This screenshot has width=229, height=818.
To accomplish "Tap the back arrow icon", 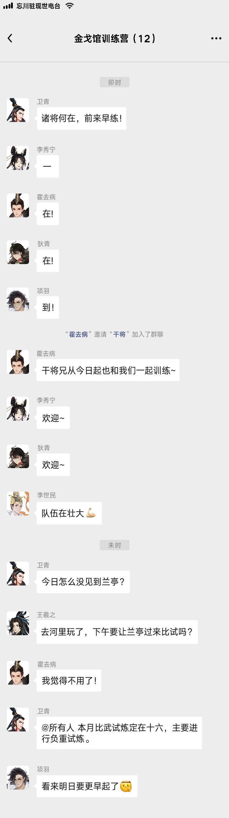I will coord(10,38).
